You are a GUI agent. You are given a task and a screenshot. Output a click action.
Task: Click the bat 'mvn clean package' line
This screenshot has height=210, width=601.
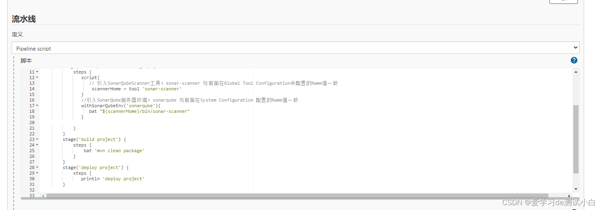tap(114, 151)
